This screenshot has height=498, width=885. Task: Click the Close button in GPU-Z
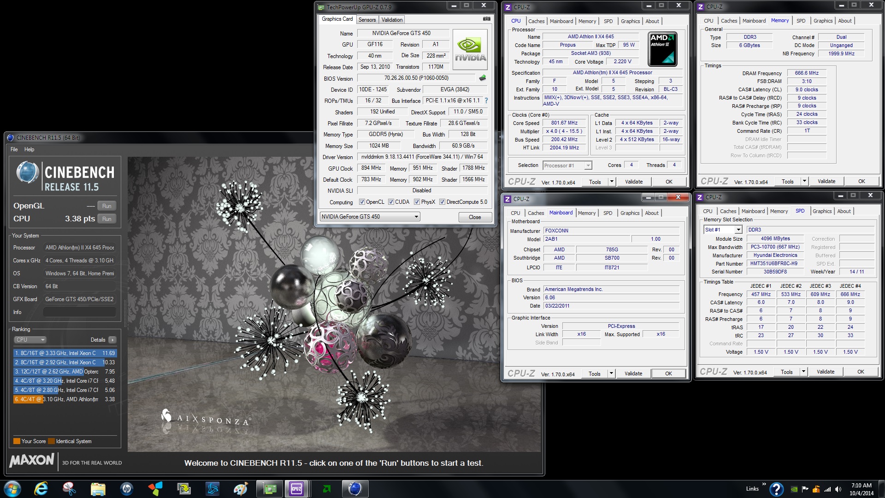point(475,217)
